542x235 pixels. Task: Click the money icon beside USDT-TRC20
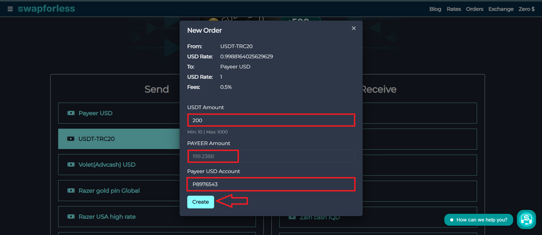coord(71,139)
